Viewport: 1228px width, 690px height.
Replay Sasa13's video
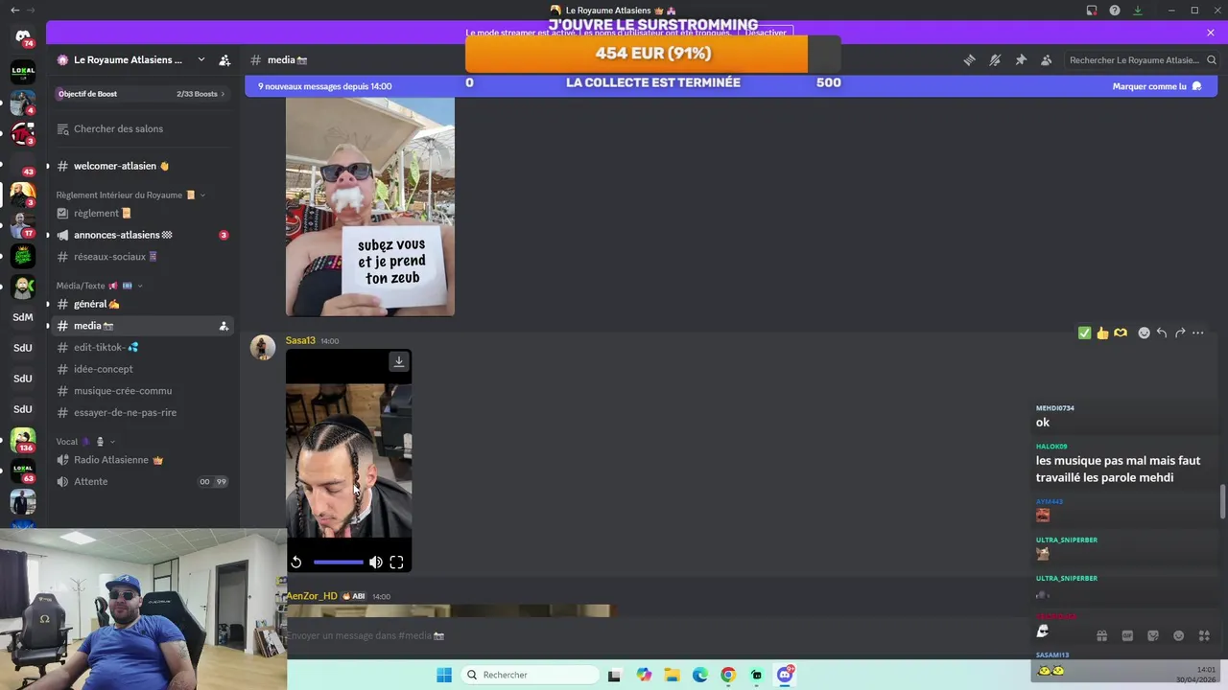click(x=296, y=563)
